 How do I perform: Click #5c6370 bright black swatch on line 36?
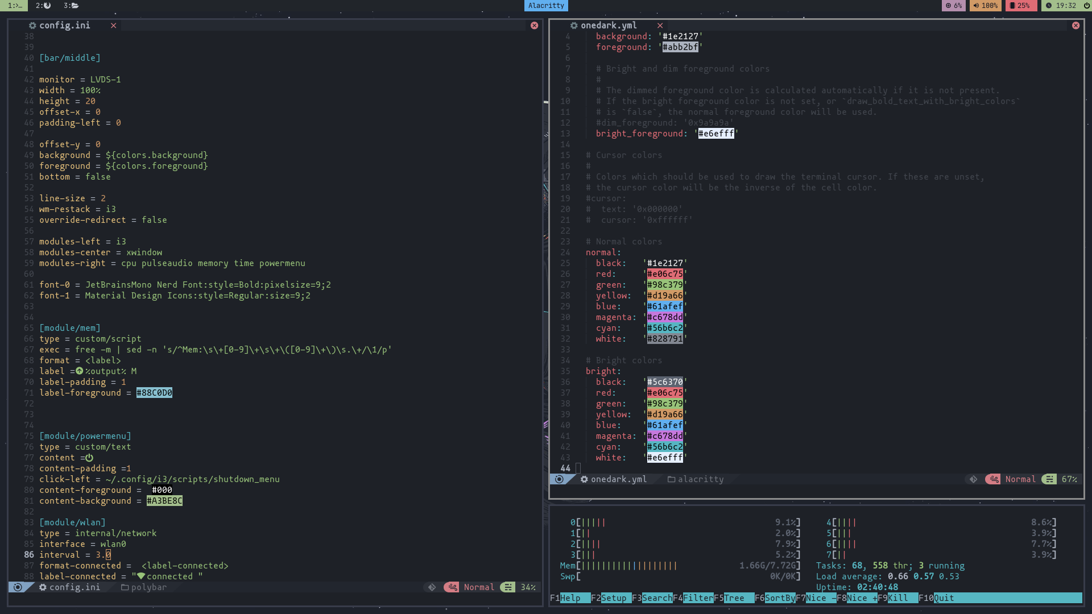pos(665,382)
